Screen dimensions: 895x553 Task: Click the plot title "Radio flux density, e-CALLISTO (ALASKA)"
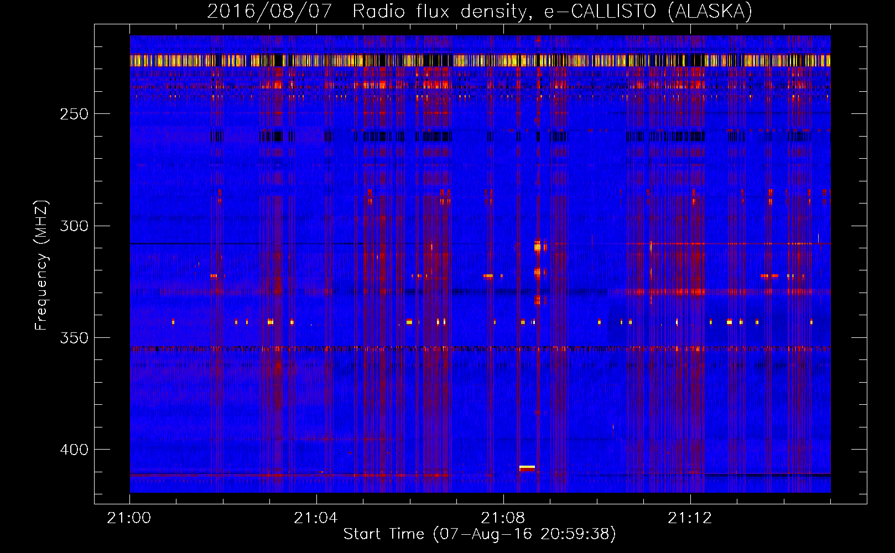[x=552, y=11]
